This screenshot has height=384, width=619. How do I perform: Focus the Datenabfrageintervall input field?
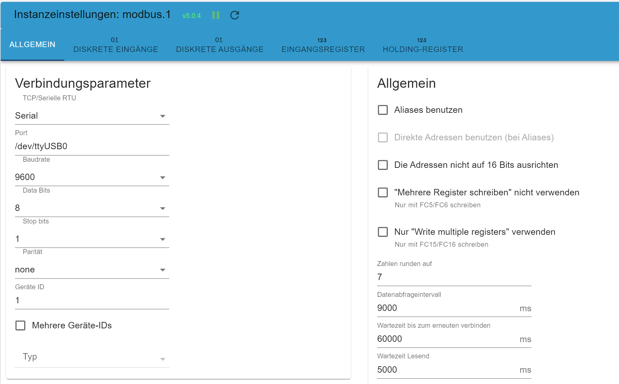click(447, 308)
